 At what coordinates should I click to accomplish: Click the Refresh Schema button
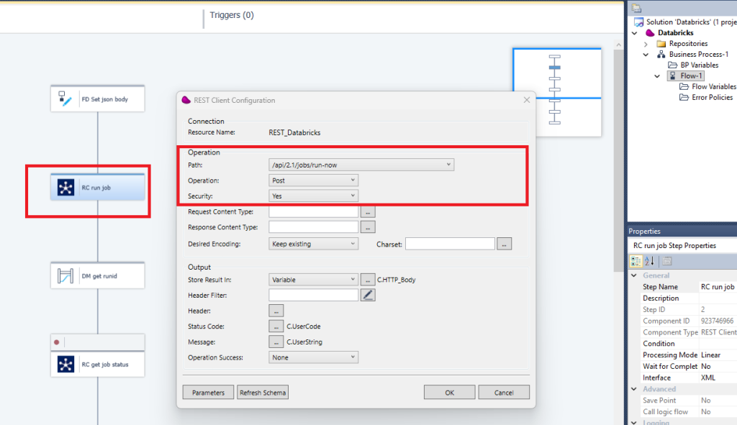[263, 393]
